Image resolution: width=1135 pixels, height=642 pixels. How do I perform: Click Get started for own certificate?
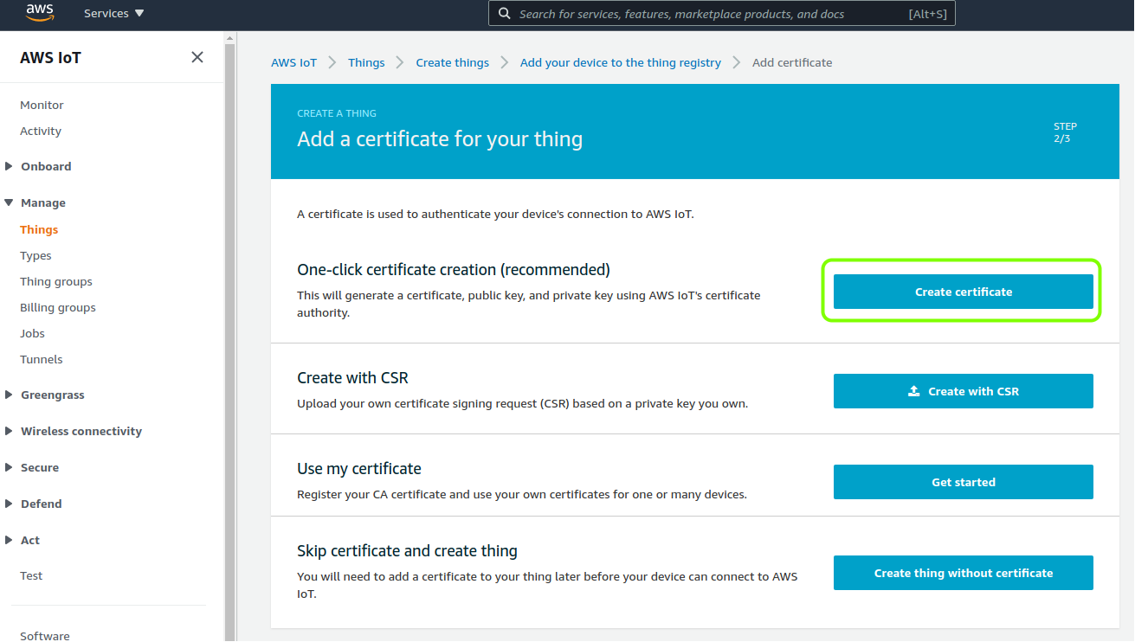coord(963,482)
